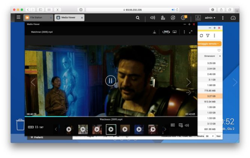Open the search in top bar
Screen dimensions: 250x158
138,18
